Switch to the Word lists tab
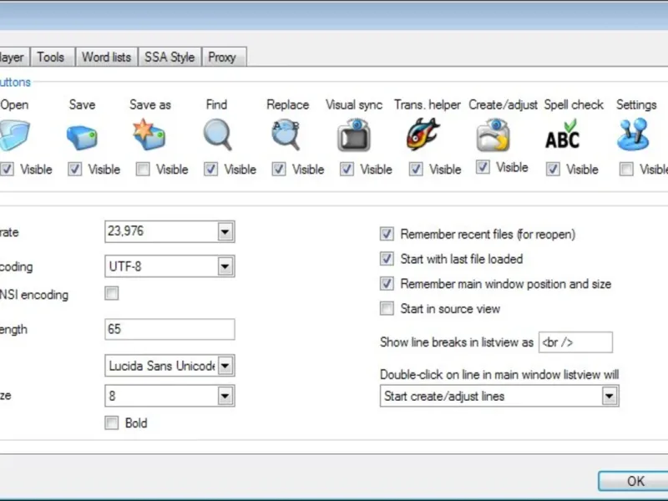This screenshot has width=668, height=501. point(107,57)
